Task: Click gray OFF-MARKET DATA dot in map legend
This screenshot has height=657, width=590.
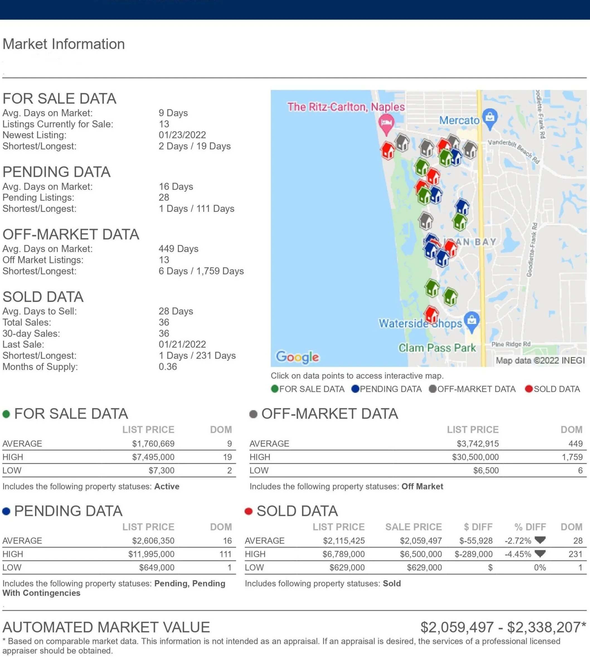Action: point(433,389)
